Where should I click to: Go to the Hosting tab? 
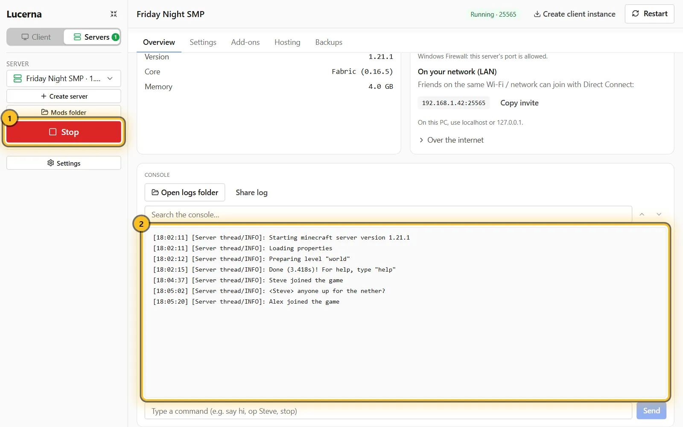coord(287,42)
